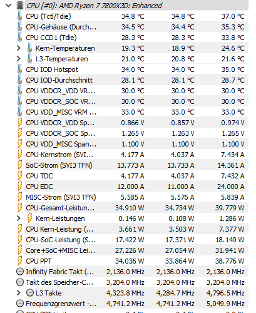The width and height of the screenshot is (256, 313).
Task: Click the 37.0 °C value of CPU (Tctl/Tdie)
Action: [233, 16]
